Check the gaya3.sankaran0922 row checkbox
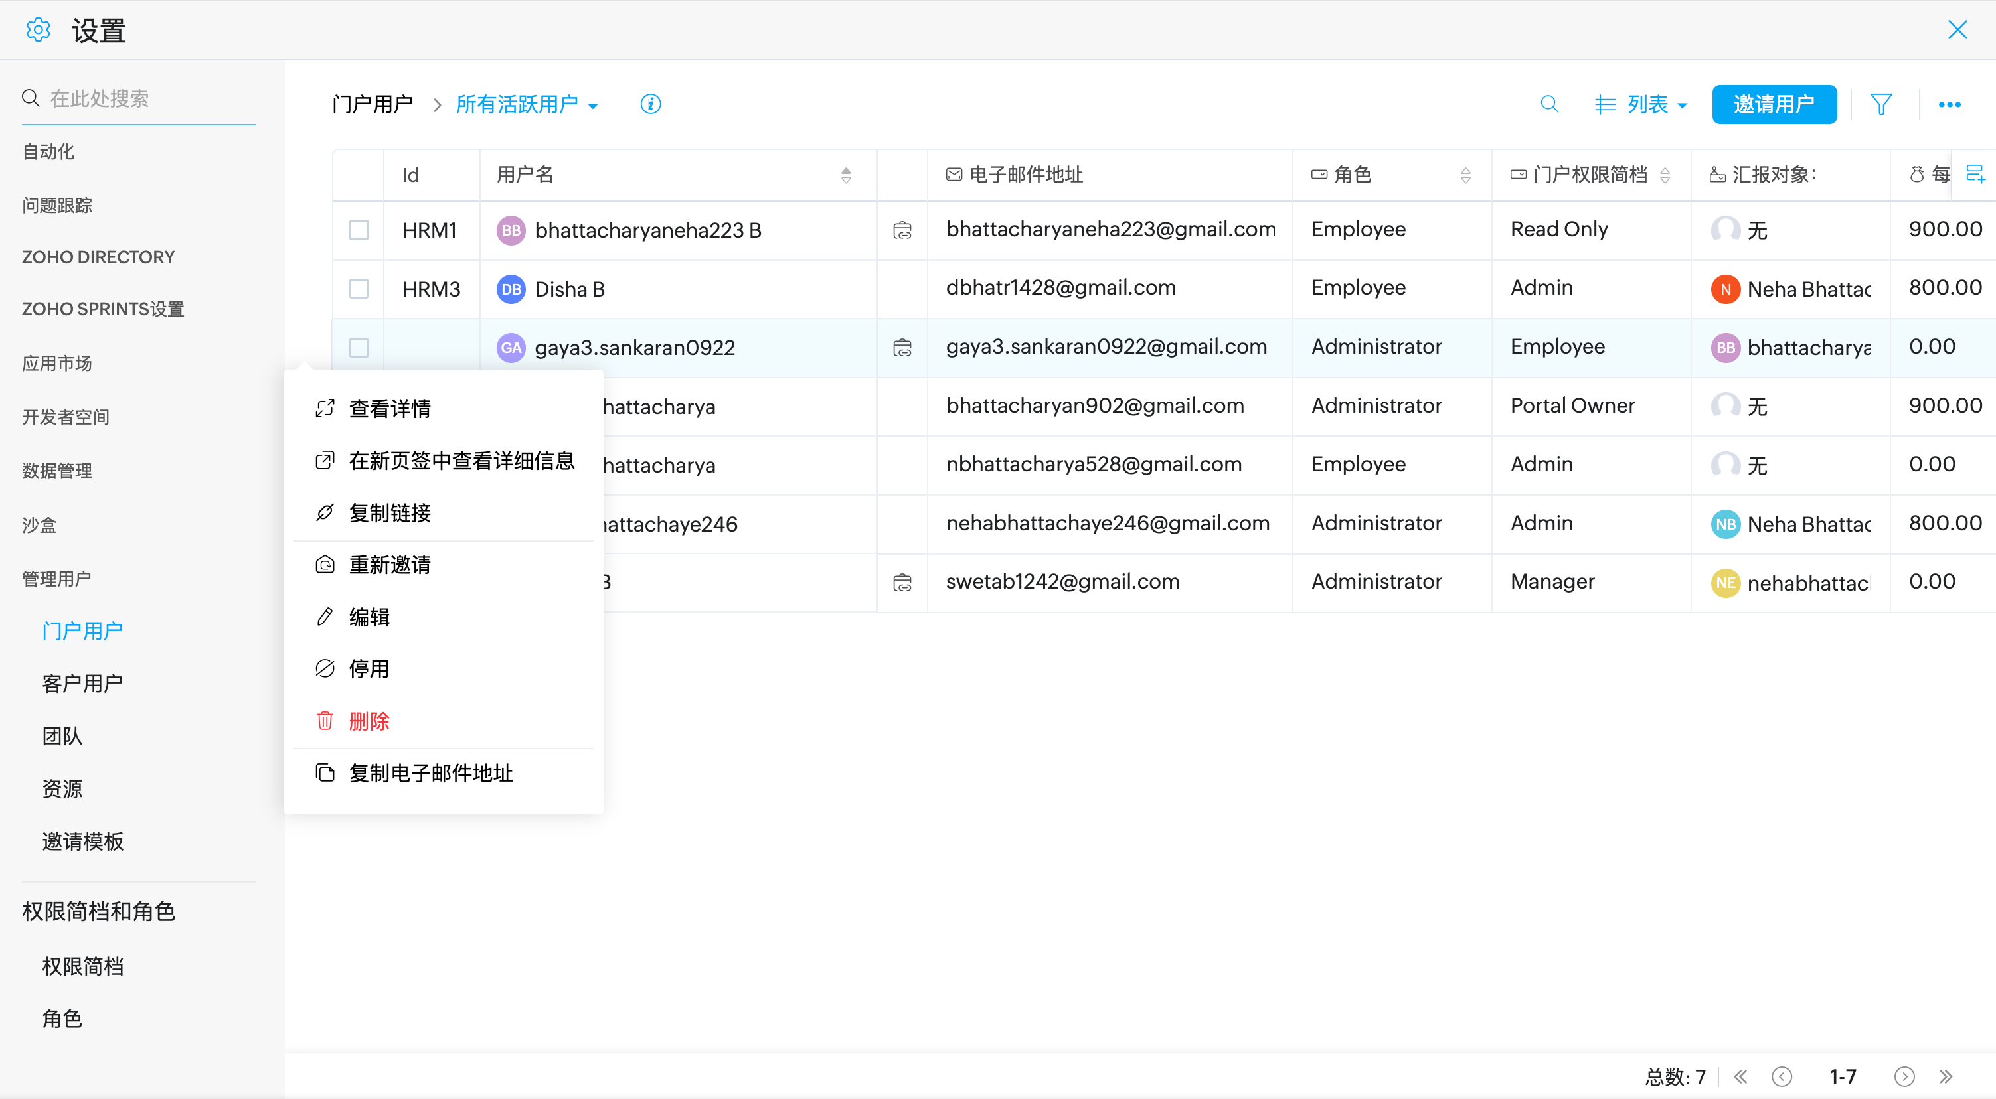The height and width of the screenshot is (1099, 1996). pos(359,348)
